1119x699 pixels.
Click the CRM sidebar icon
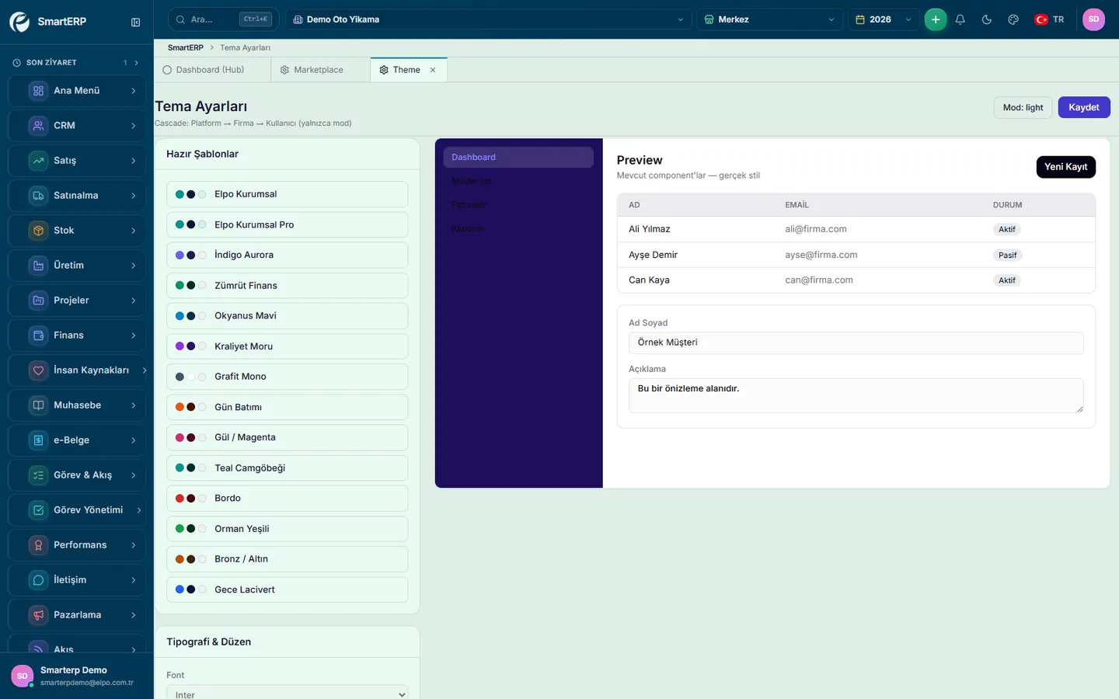pyautogui.click(x=38, y=125)
